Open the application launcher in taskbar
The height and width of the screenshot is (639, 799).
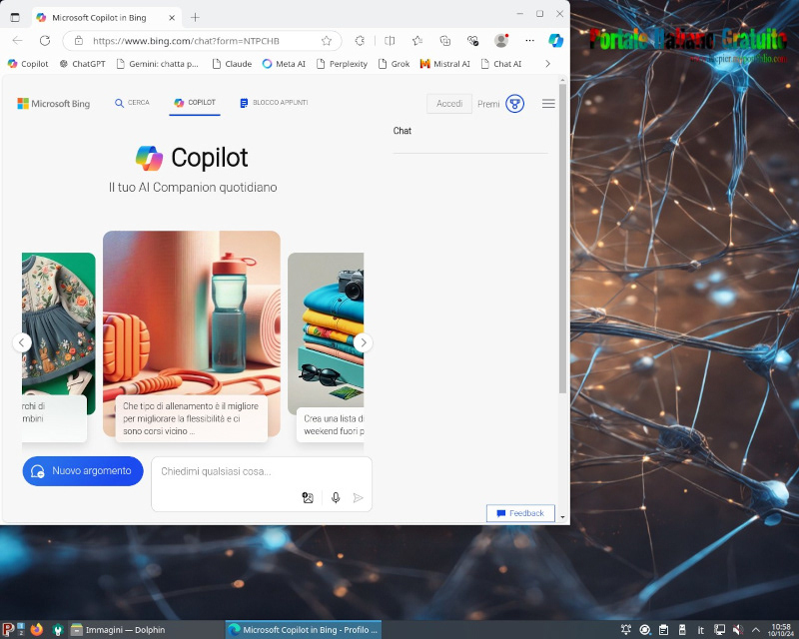point(7,630)
